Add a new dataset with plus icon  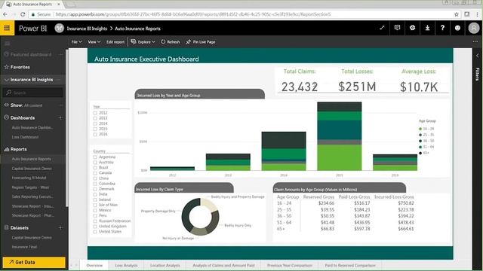(x=60, y=227)
